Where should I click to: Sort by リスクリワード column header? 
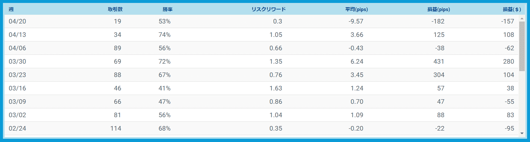pyautogui.click(x=268, y=9)
